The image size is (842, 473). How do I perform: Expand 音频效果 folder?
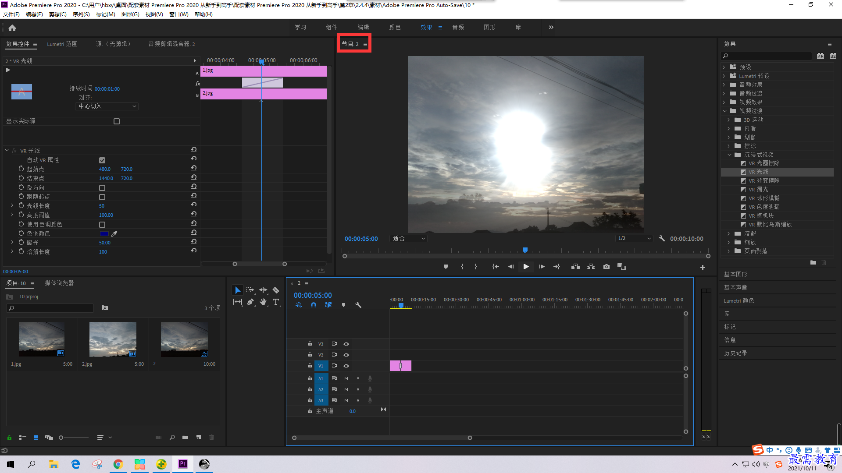(x=724, y=85)
